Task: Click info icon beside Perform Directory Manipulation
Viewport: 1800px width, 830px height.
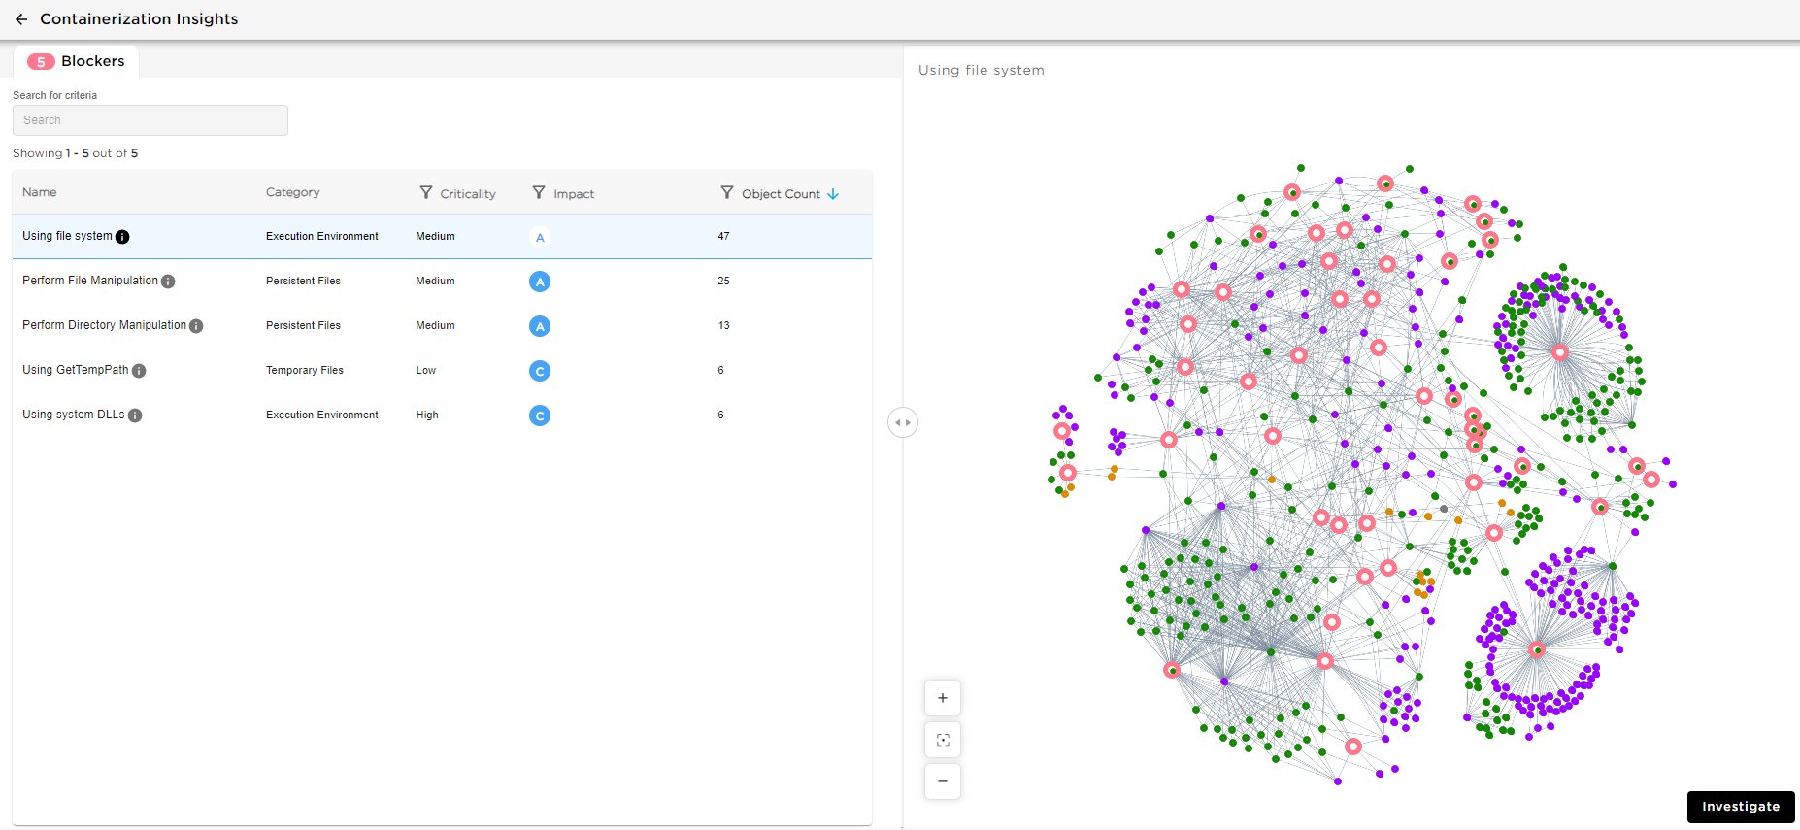Action: 196,326
